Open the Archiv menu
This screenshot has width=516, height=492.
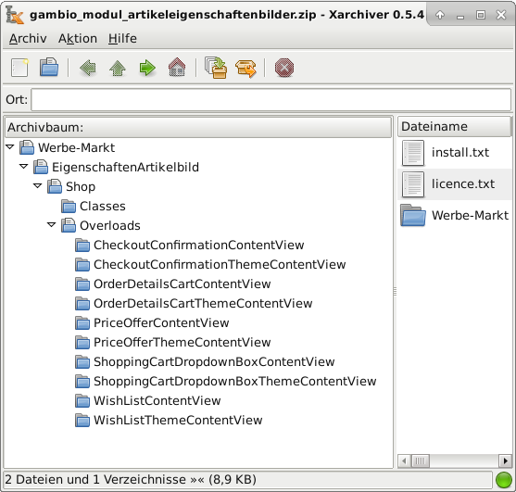pyautogui.click(x=28, y=39)
